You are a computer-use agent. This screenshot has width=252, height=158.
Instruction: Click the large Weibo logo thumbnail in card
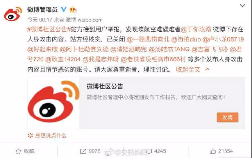tap(53, 103)
